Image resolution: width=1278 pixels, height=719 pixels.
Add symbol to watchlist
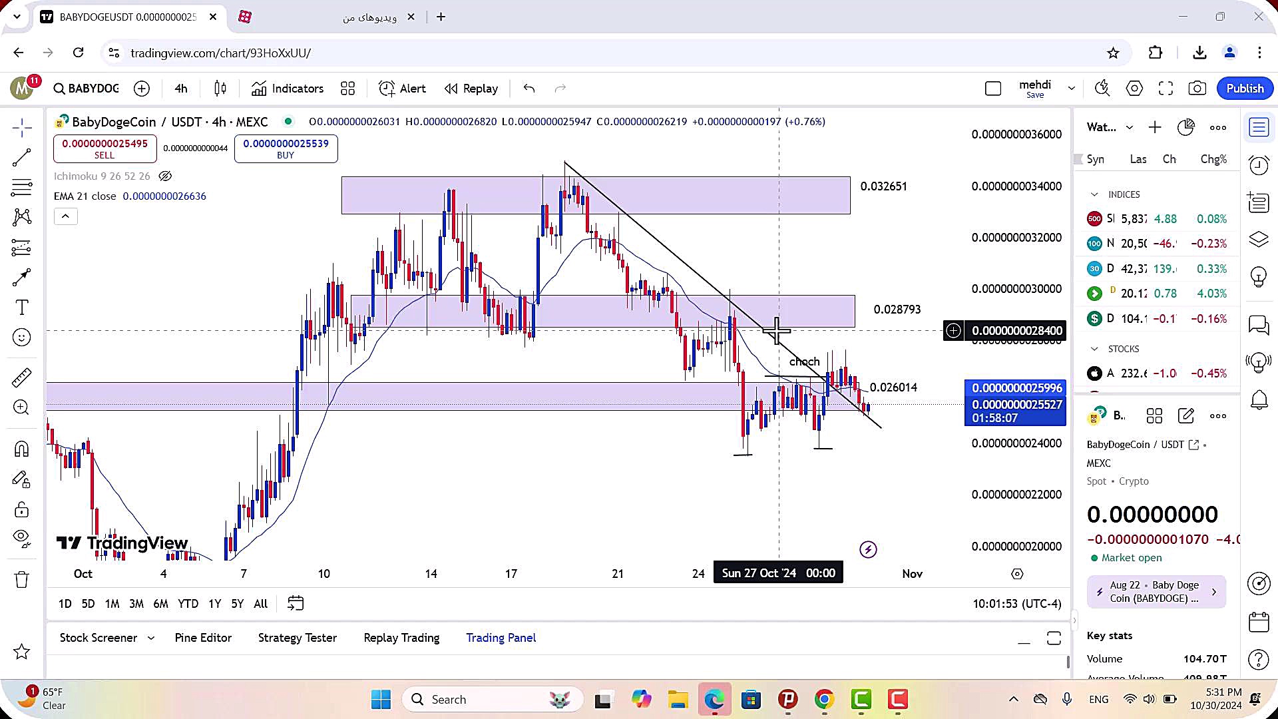click(x=1155, y=127)
